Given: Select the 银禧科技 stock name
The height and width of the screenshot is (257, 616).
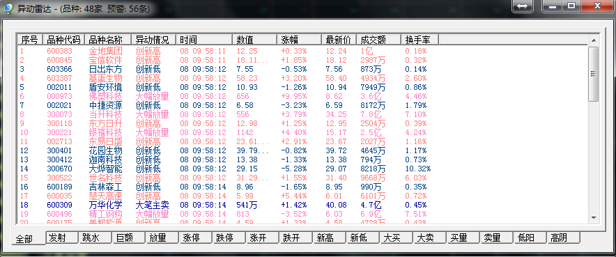Looking at the screenshot, I should click(106, 132).
